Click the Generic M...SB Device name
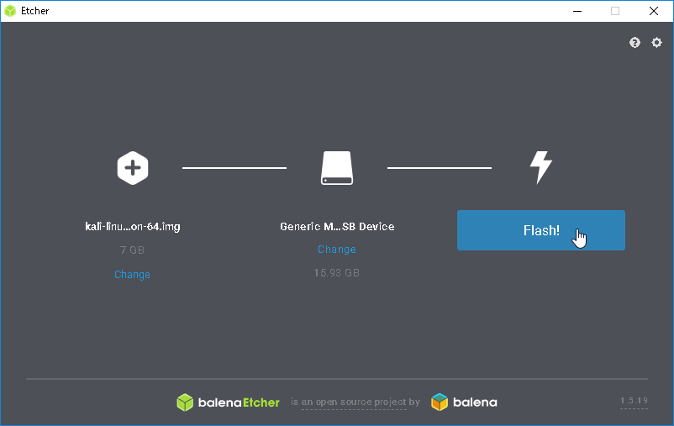Screen dimensions: 674x426 337,227
